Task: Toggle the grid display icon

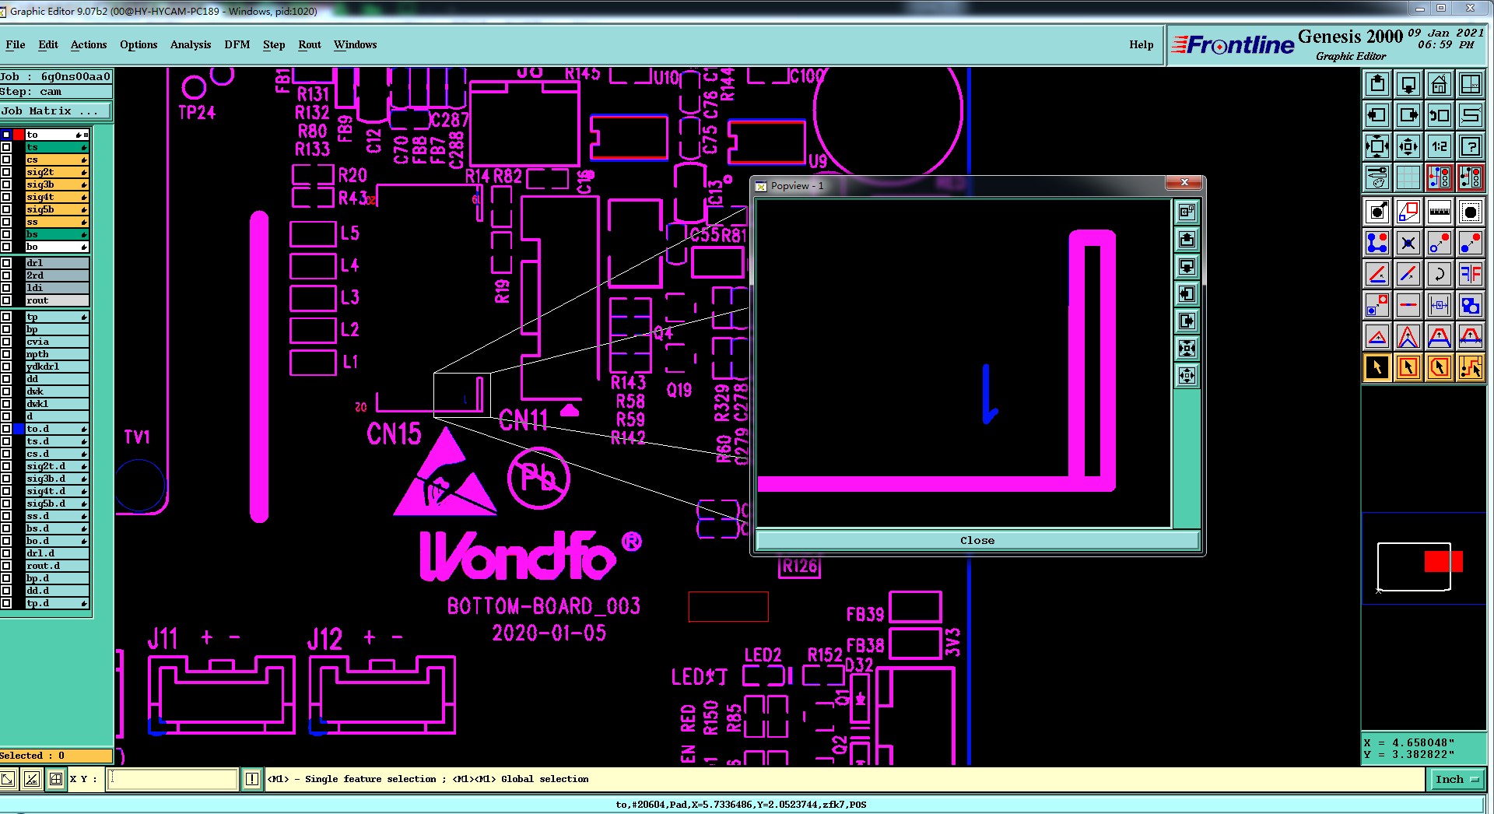Action: coord(1408,177)
